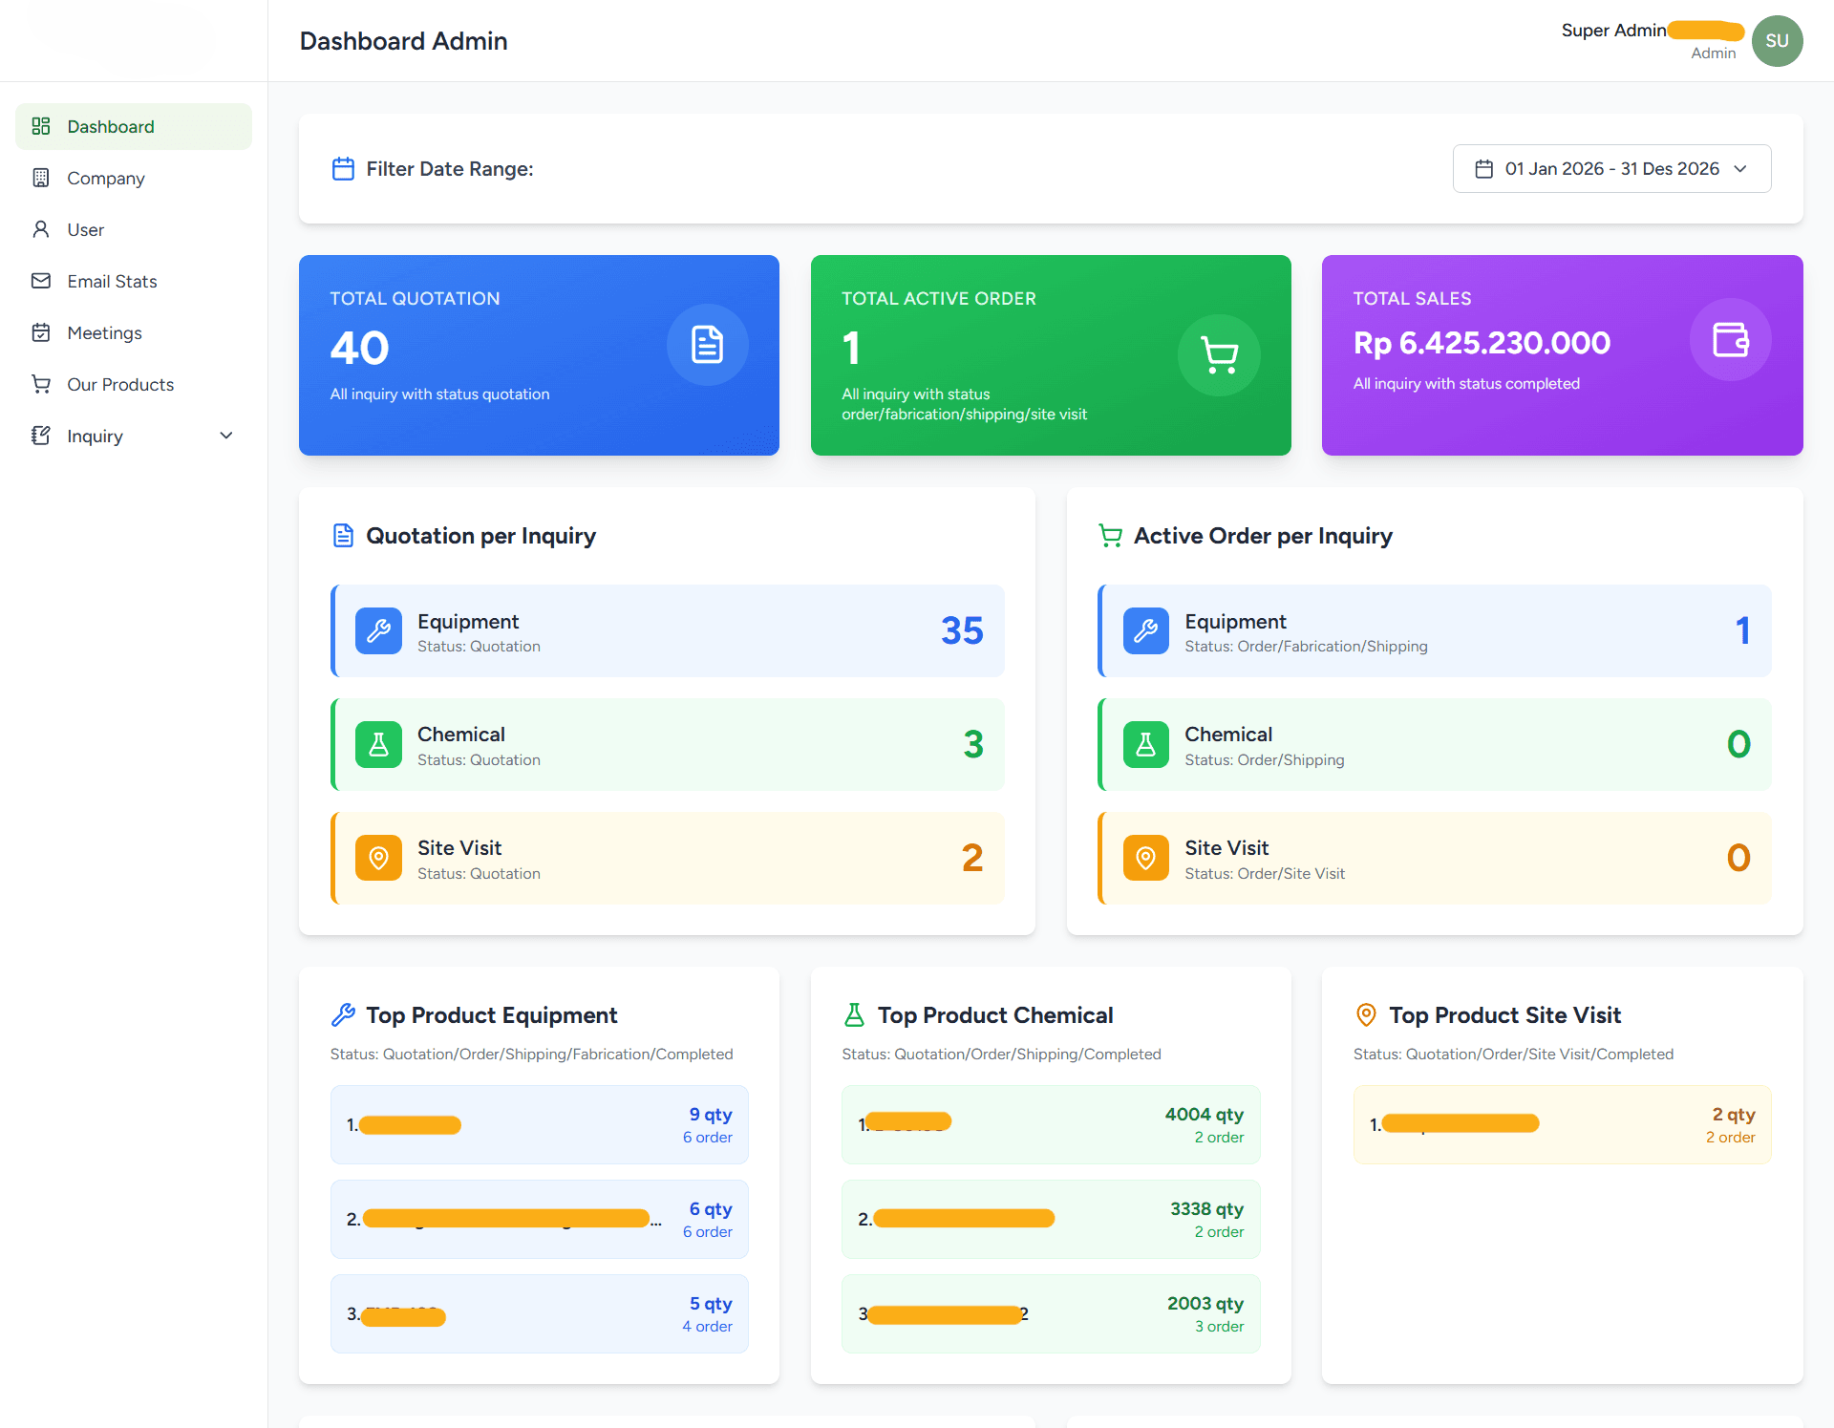Open the User sidebar page
The height and width of the screenshot is (1428, 1834).
pos(85,230)
